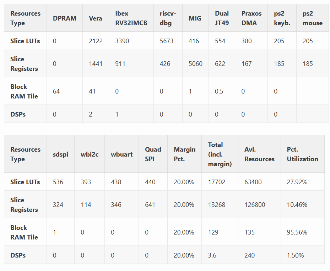Select the 5673 riscv-dbg Slice LUTs cell
This screenshot has height=271, width=330.
[x=167, y=41]
